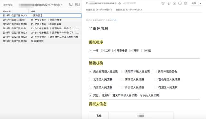
Task: Check the 观山湖区人民法院 checkbox
Action: point(156,79)
